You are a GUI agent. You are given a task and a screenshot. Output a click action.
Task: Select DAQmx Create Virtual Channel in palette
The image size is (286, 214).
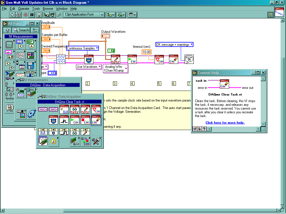coord(64,109)
